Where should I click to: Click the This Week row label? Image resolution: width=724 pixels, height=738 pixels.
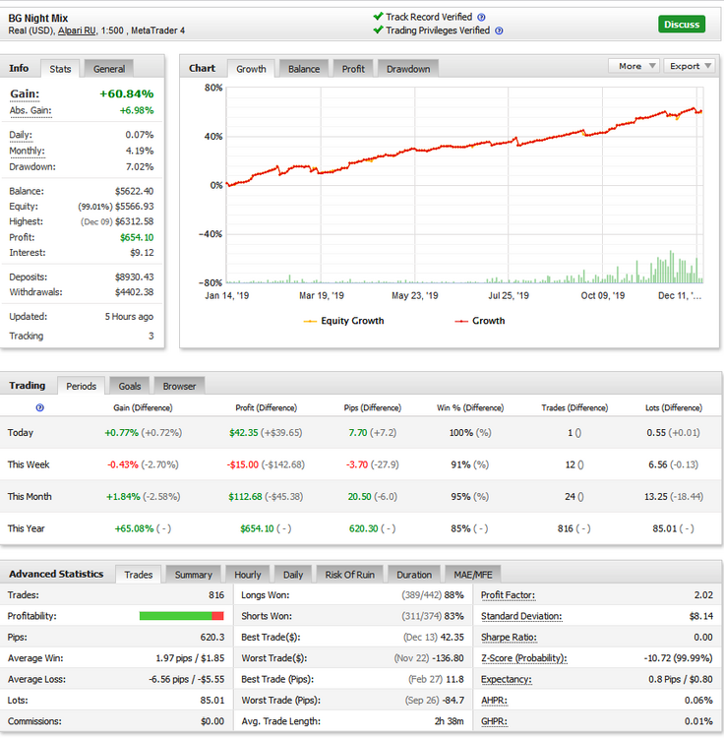(x=29, y=464)
